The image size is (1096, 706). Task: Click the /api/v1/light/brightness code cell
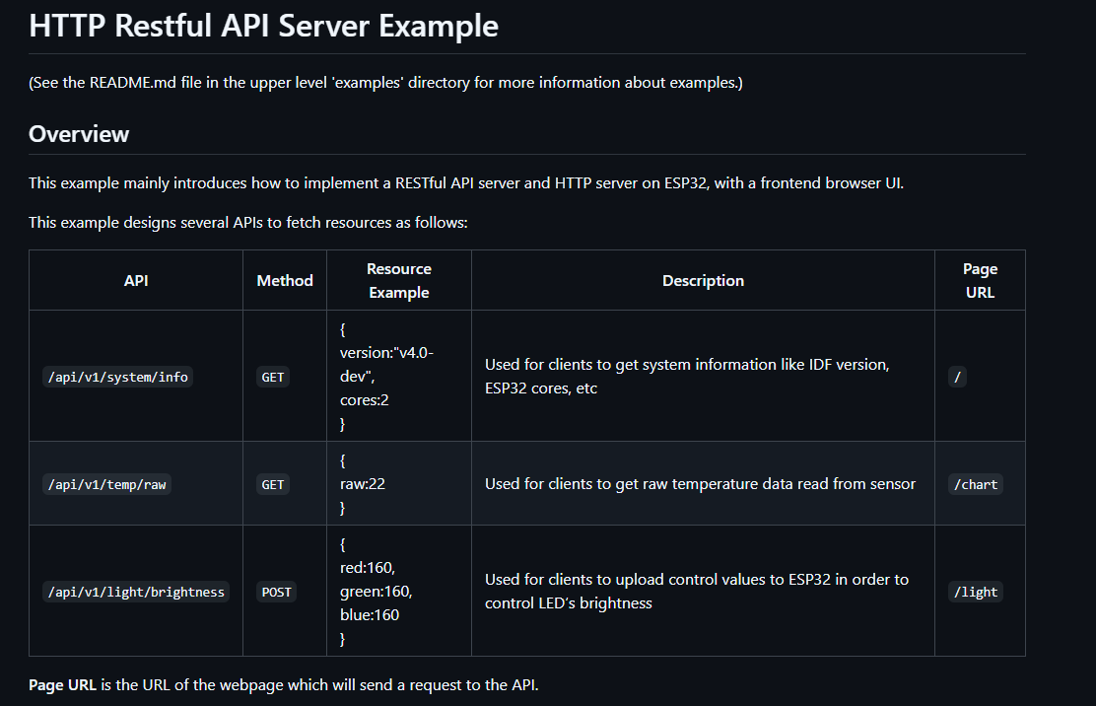pos(136,593)
